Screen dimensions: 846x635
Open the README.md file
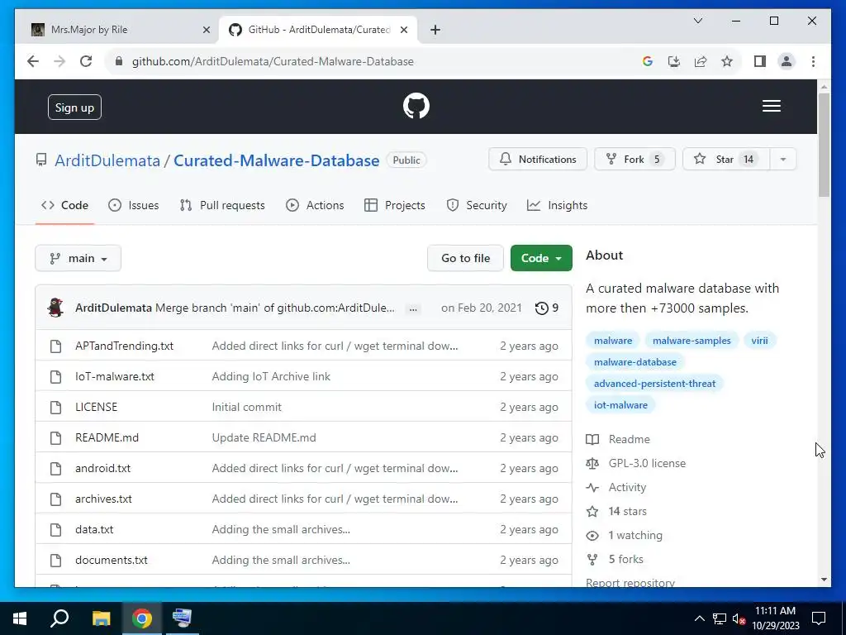click(x=107, y=438)
